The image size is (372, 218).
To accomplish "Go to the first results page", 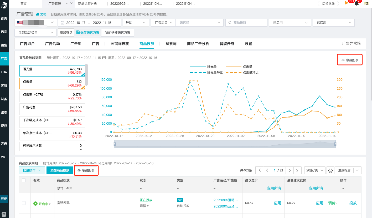I will 259,170.
